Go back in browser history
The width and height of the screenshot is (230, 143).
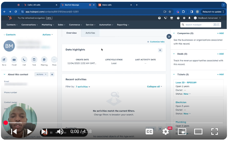click(5, 12)
